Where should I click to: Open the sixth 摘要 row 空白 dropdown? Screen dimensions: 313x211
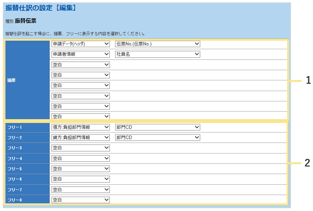pos(81,96)
